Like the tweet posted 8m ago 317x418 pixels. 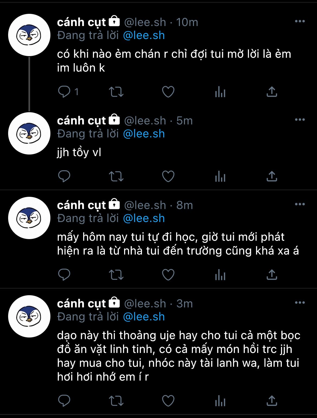click(x=168, y=275)
